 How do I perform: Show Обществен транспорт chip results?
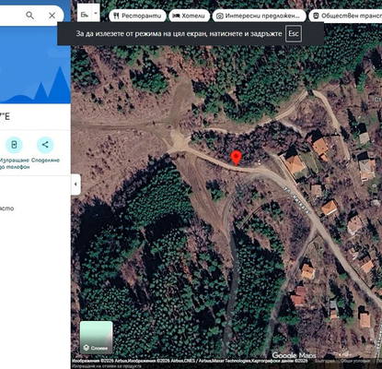(345, 16)
